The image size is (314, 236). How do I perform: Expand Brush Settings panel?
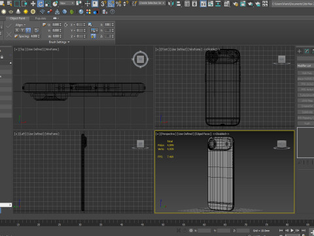click(x=59, y=42)
